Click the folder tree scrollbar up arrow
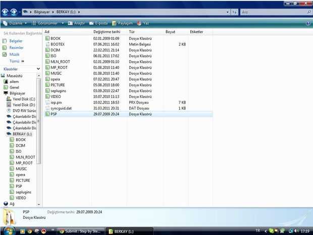The image size is (313, 235). [x=39, y=75]
